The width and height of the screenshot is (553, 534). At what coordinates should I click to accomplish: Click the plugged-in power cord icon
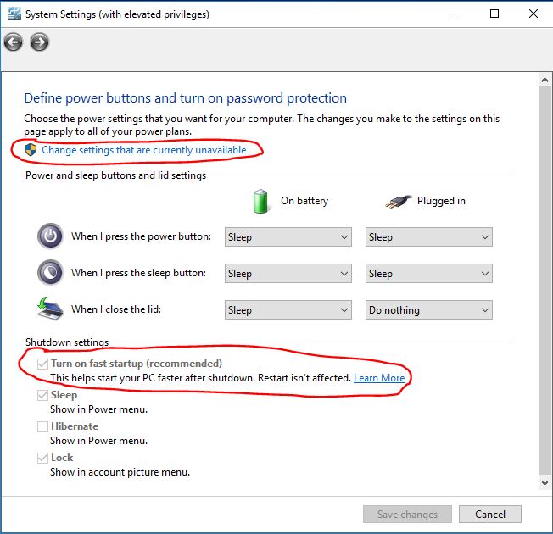pos(398,201)
